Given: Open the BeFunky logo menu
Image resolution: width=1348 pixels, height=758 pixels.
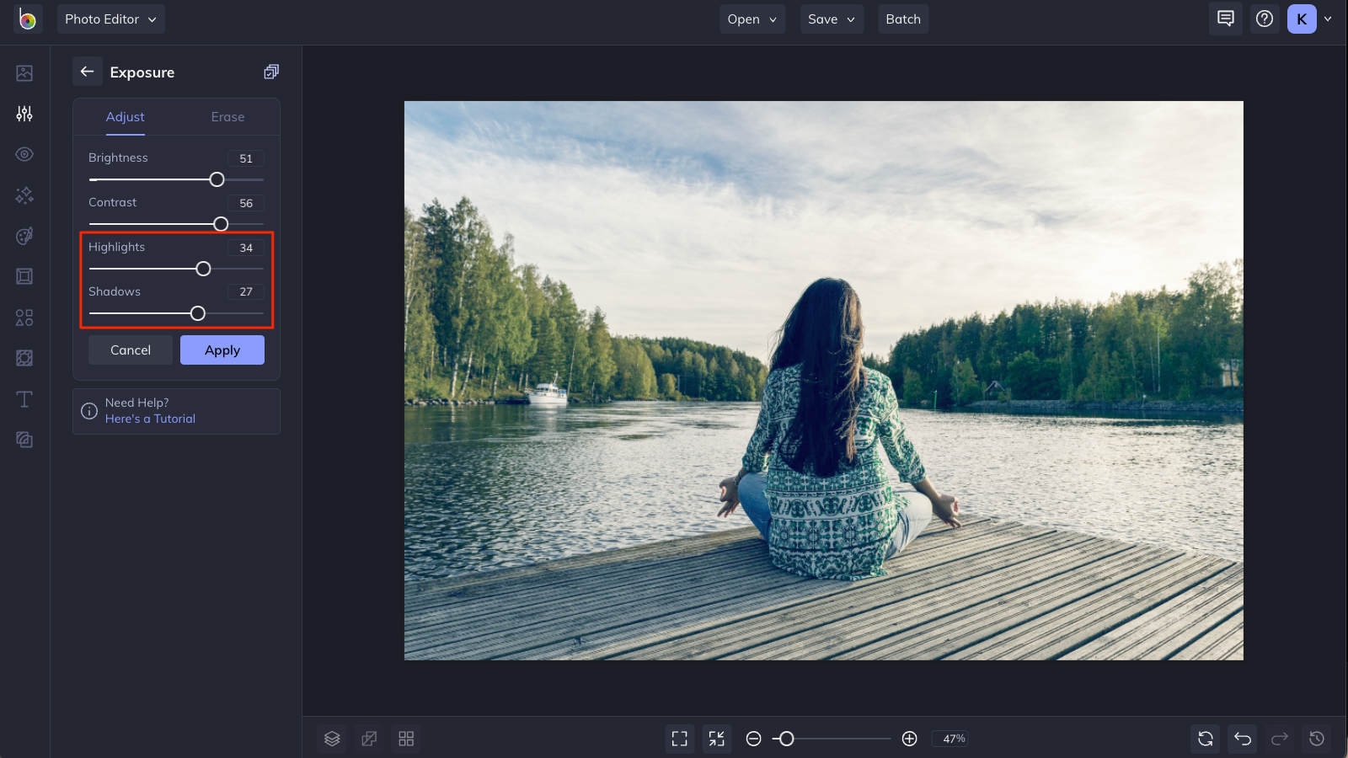Looking at the screenshot, I should pyautogui.click(x=25, y=19).
